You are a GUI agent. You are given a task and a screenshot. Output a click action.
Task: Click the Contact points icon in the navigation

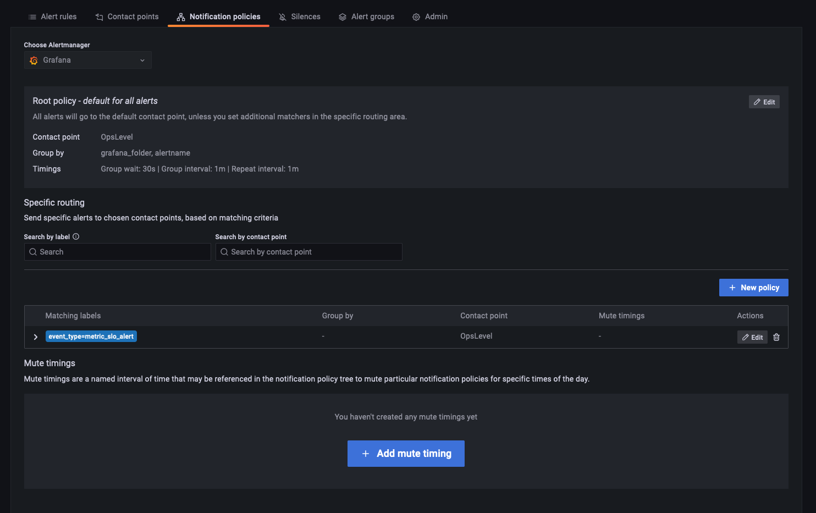[x=100, y=16]
